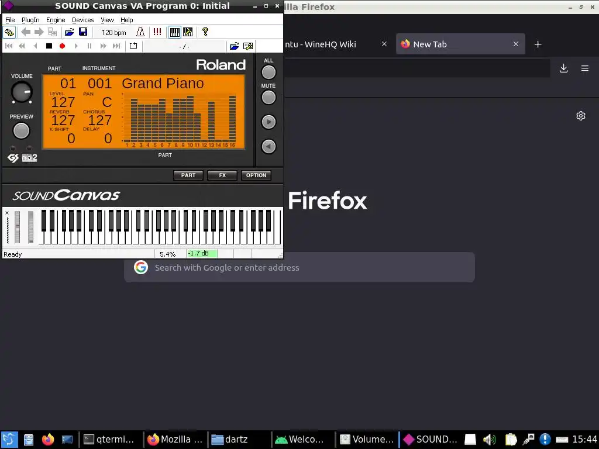The height and width of the screenshot is (449, 599).
Task: Click the red MIDI panic exclamation icon
Action: pyautogui.click(x=157, y=32)
